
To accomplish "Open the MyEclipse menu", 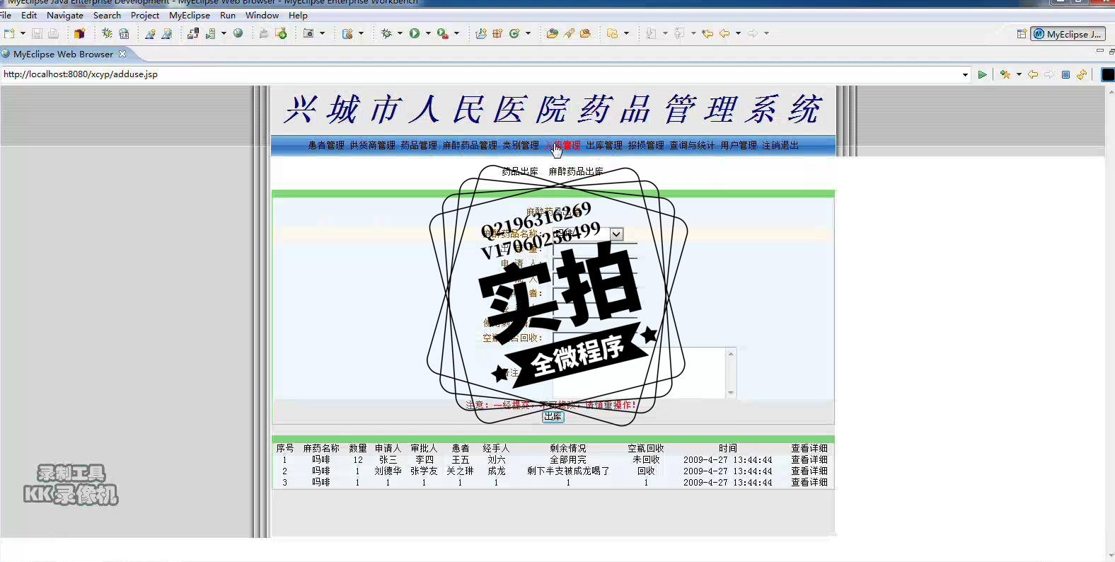I will [190, 15].
